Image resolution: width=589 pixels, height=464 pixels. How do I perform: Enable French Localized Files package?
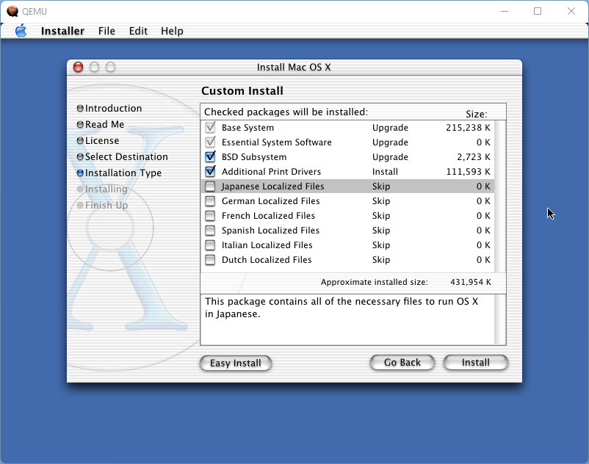(210, 216)
